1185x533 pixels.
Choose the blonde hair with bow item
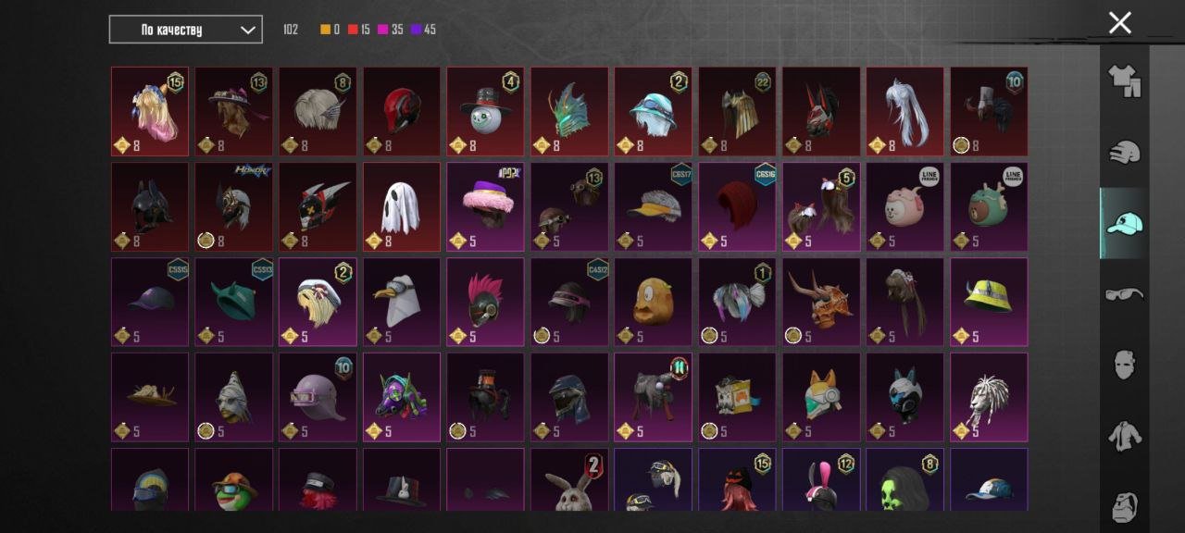point(150,111)
